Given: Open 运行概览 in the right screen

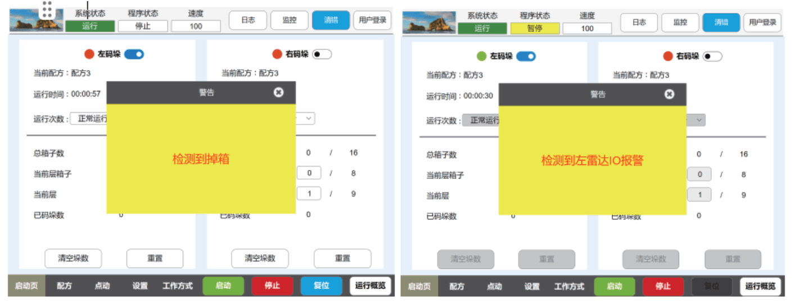Looking at the screenshot, I should pos(760,287).
